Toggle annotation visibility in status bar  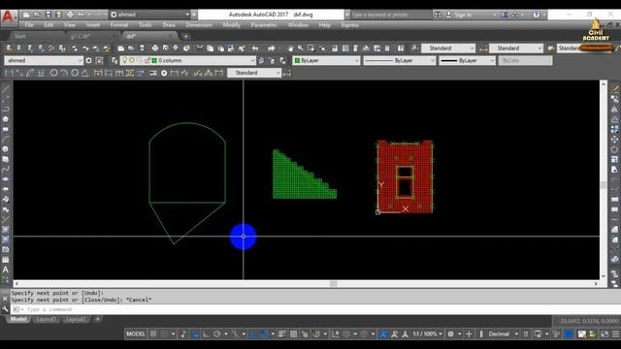(383, 333)
